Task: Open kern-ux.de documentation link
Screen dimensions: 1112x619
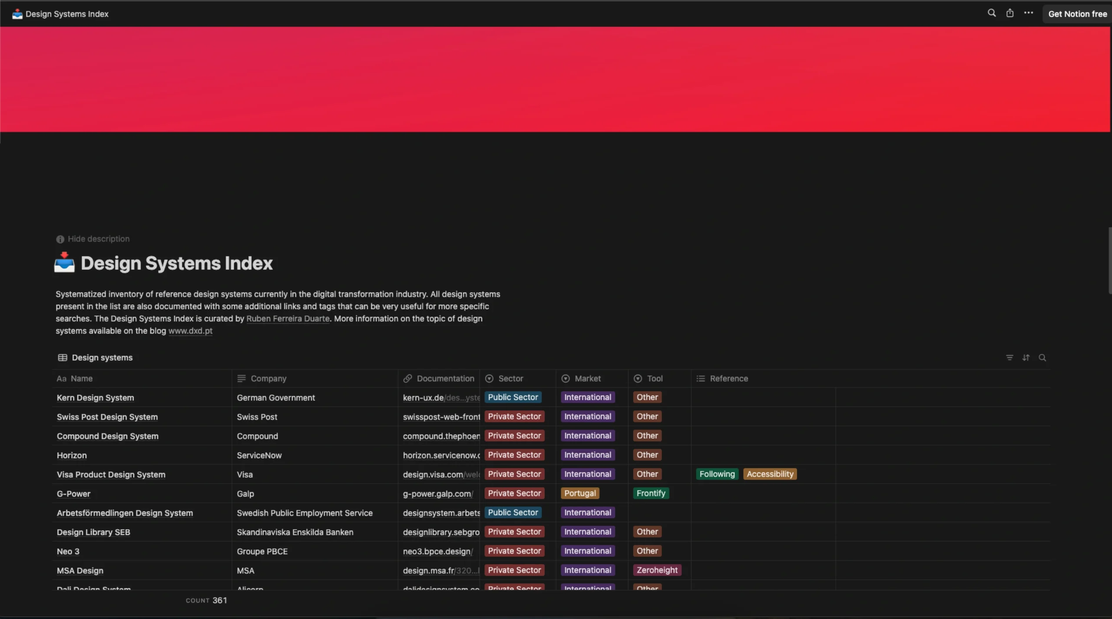Action: click(x=441, y=397)
